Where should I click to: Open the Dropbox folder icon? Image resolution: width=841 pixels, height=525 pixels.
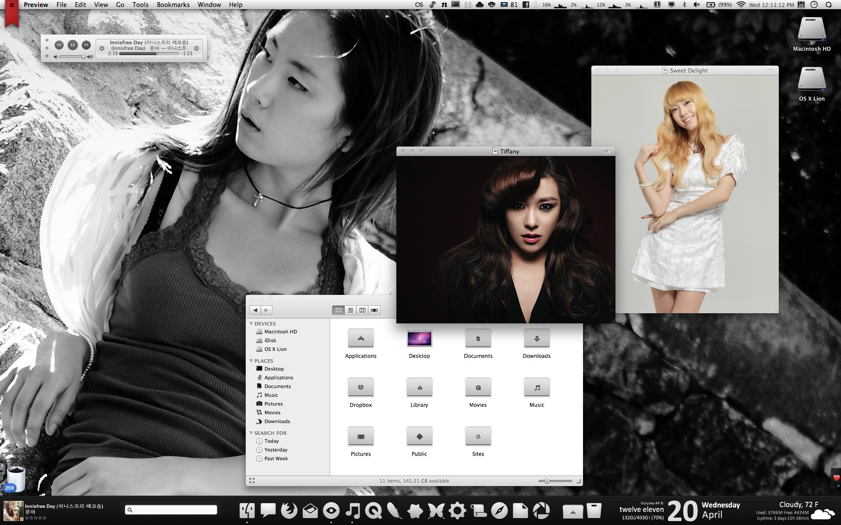(x=360, y=387)
